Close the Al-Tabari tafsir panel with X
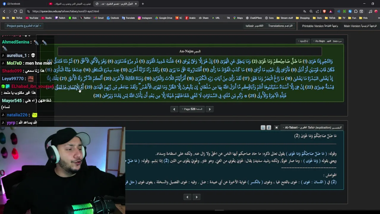The width and height of the screenshot is (380, 214). pos(276,128)
